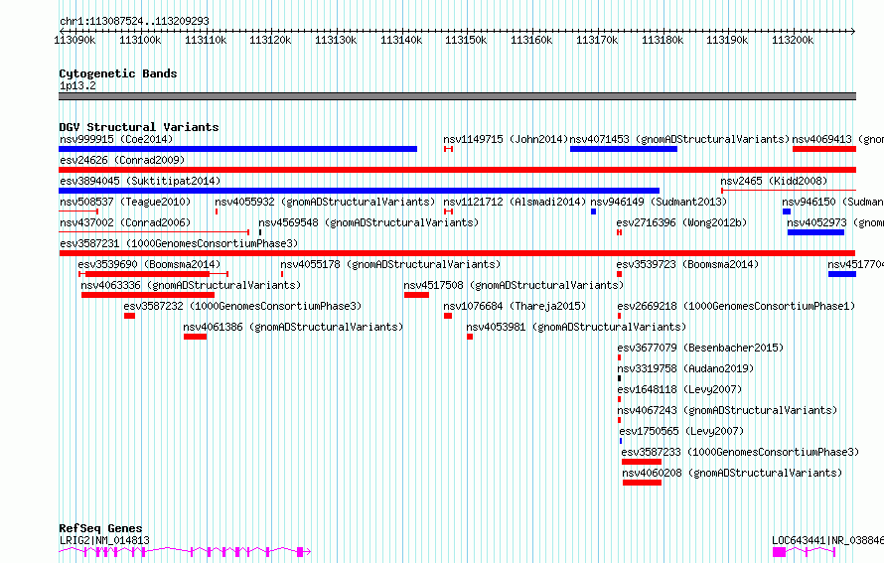Open the LRIG2|NM_014813 gene label

[105, 540]
